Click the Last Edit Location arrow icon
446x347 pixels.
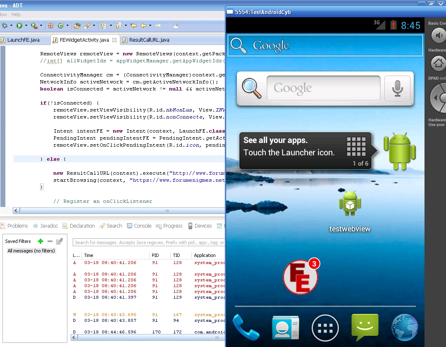(x=134, y=26)
